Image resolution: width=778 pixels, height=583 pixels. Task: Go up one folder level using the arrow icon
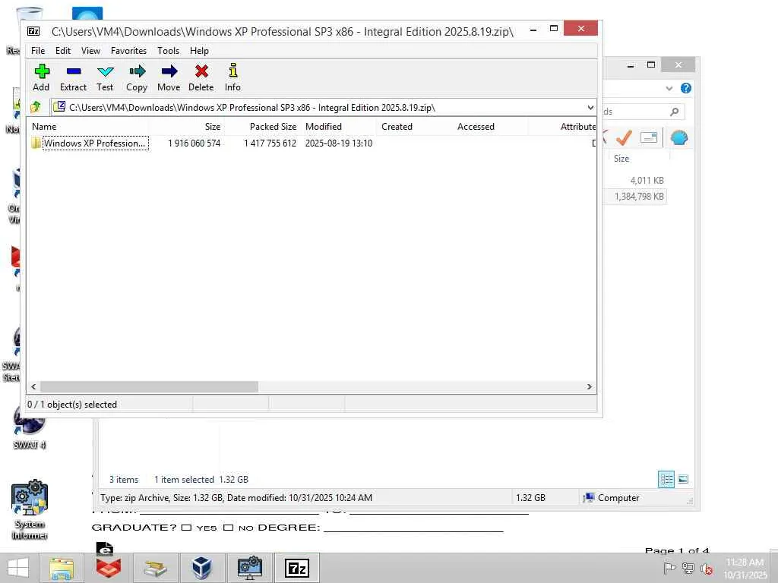[36, 106]
